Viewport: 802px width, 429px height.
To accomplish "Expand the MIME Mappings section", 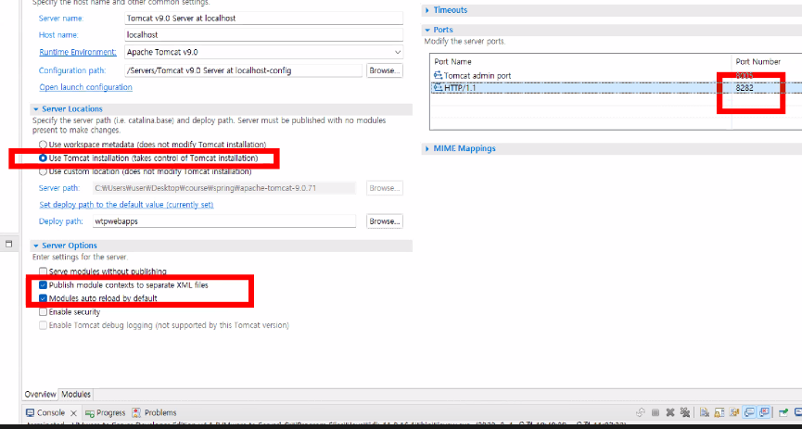I will click(427, 148).
